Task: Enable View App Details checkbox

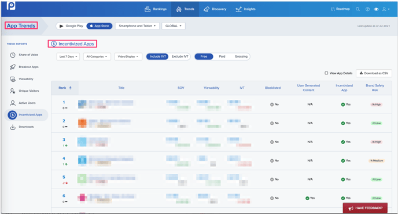Action: tap(326, 73)
